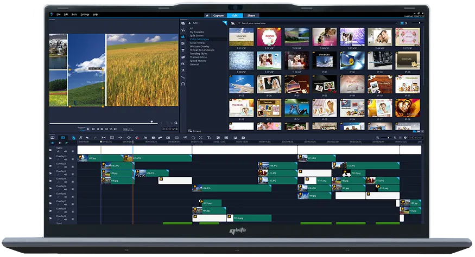Switch to the Capture tab
This screenshot has height=257, width=475.
[x=219, y=15]
